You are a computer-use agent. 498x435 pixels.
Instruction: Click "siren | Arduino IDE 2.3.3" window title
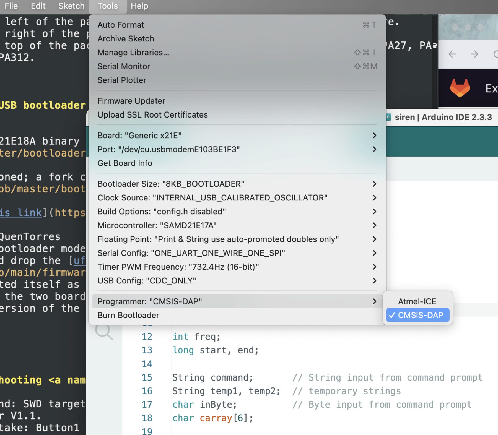coord(443,117)
